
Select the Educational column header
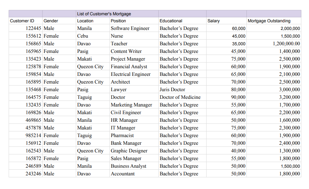171,21
